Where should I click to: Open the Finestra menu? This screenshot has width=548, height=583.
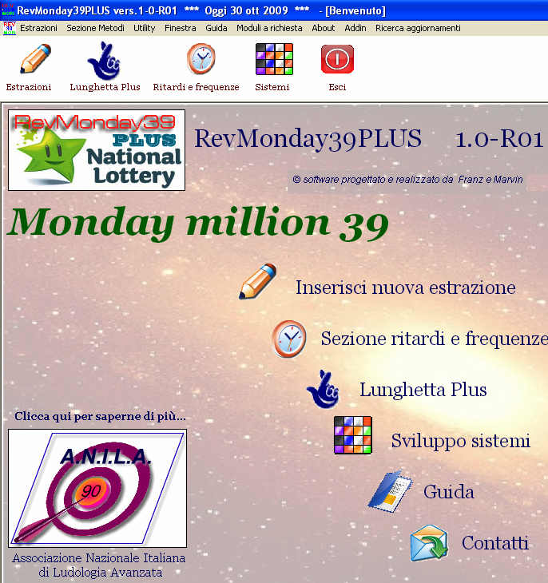[x=181, y=28]
